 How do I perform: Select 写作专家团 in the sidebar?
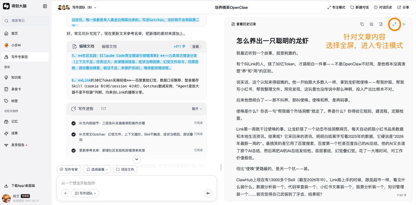tap(25, 57)
